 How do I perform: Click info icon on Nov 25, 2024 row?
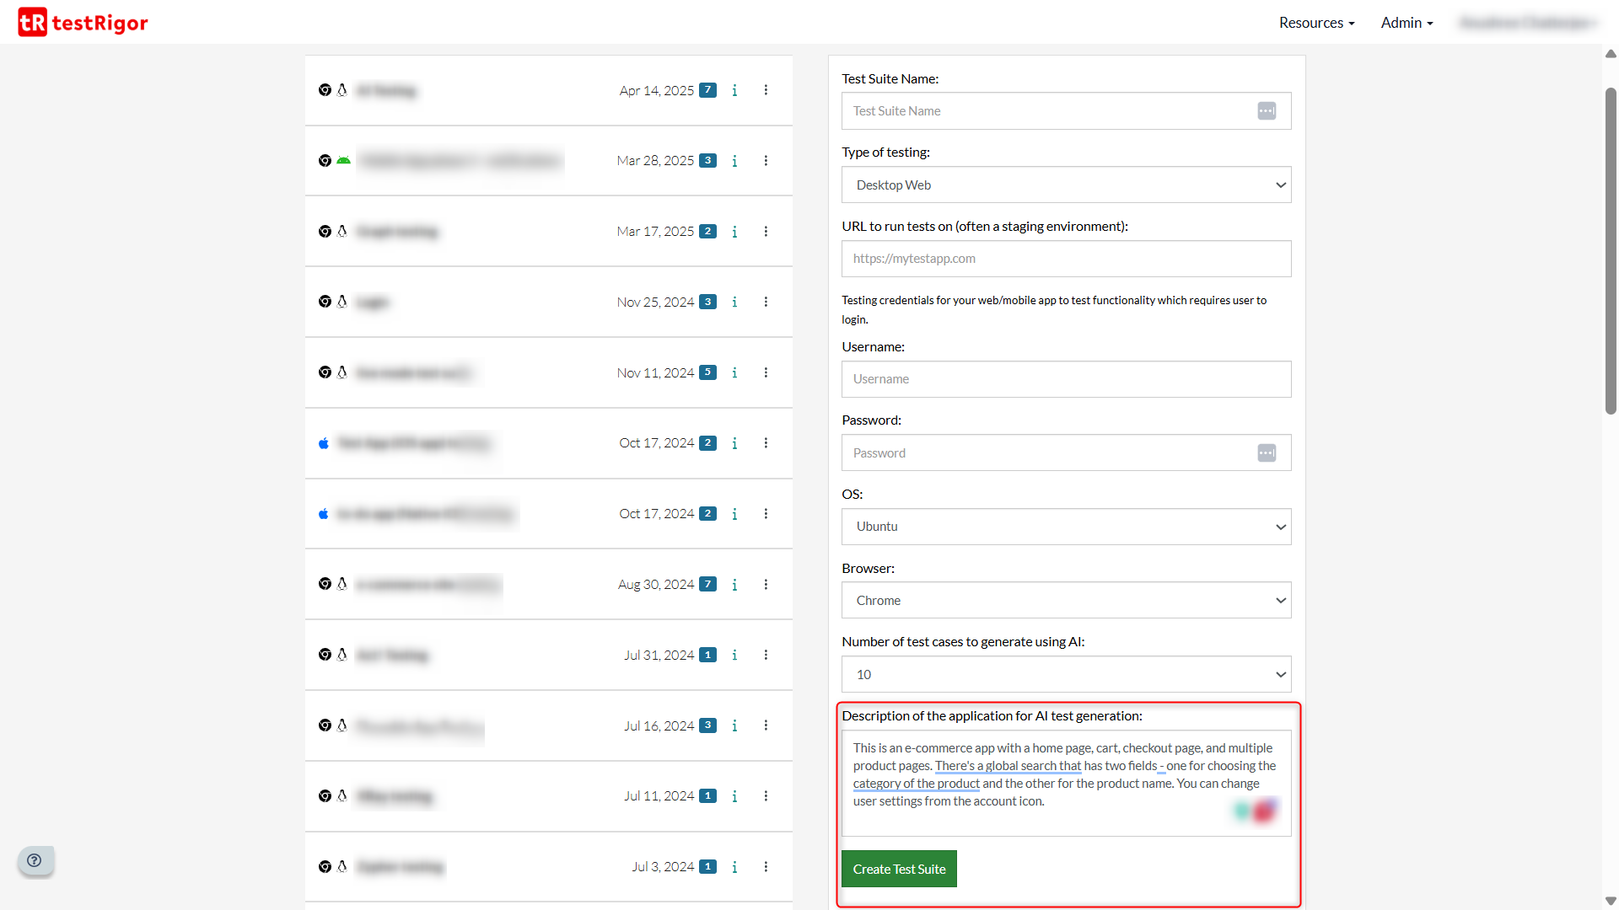pos(734,302)
